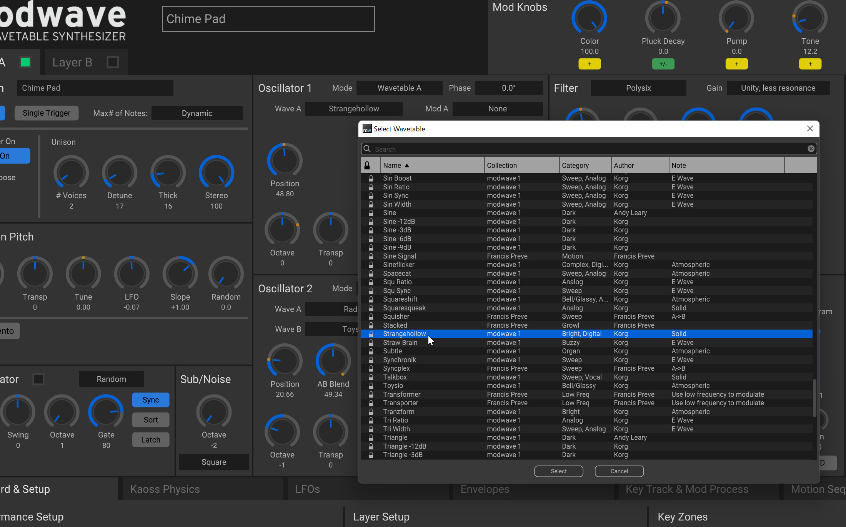846x527 pixels.
Task: Click the wavetable list vertical scrollbar thumb
Action: [x=814, y=398]
